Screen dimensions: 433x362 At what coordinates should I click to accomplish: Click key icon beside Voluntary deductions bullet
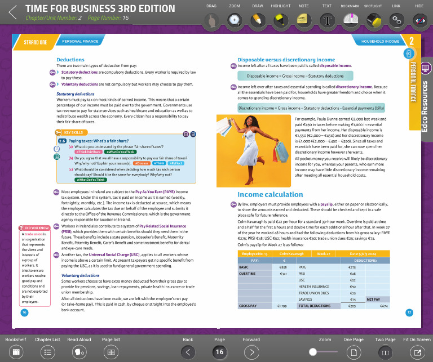coord(52,84)
